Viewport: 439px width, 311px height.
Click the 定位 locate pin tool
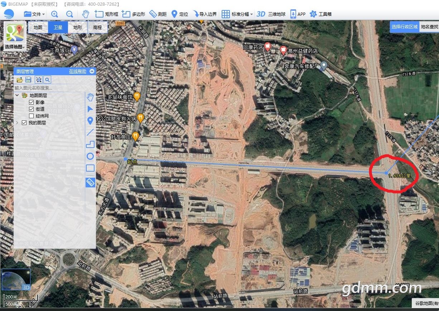click(x=179, y=14)
